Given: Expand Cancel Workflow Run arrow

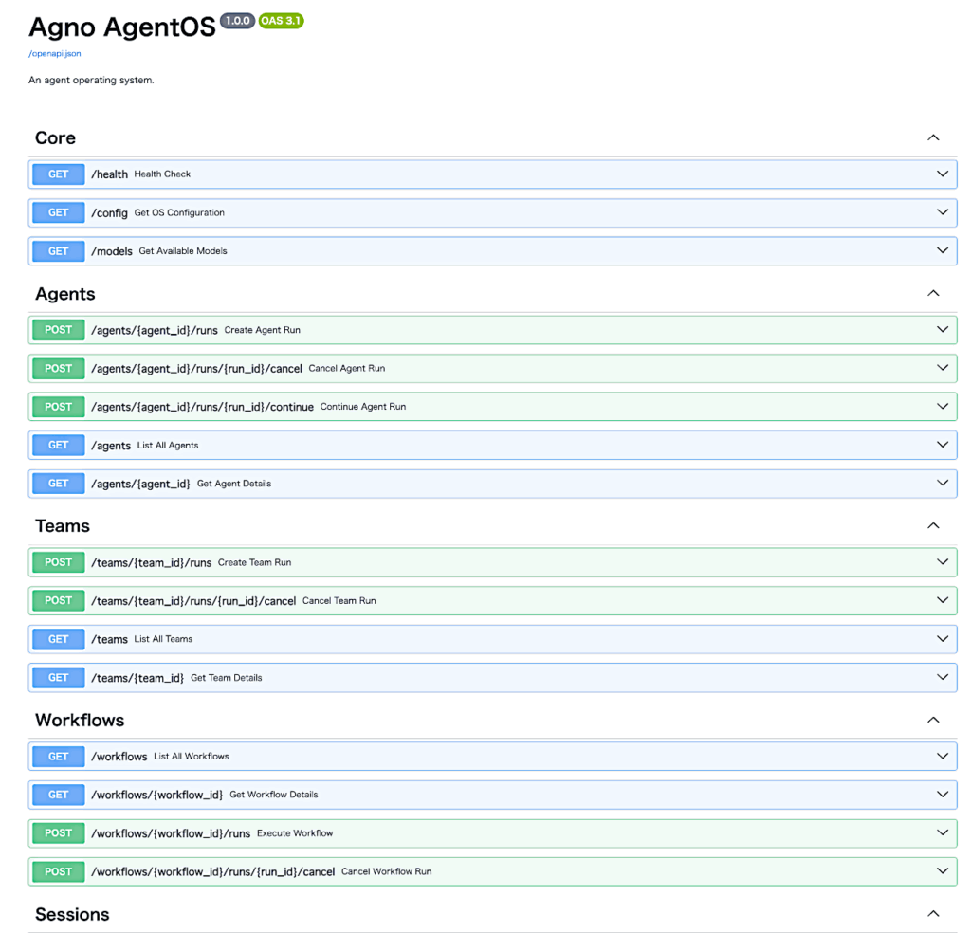Looking at the screenshot, I should click(942, 871).
